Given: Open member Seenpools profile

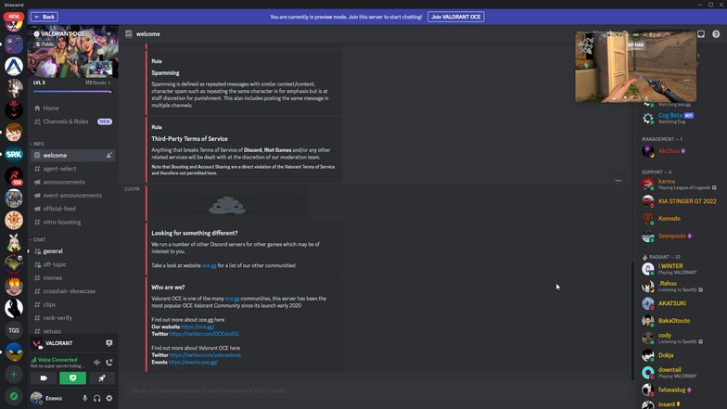Looking at the screenshot, I should tap(680, 236).
